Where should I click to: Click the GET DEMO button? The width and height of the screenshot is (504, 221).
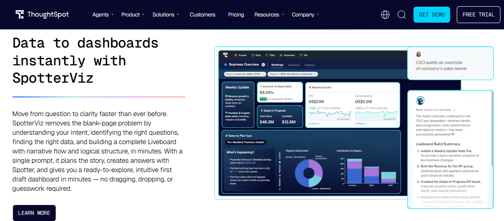pyautogui.click(x=432, y=15)
